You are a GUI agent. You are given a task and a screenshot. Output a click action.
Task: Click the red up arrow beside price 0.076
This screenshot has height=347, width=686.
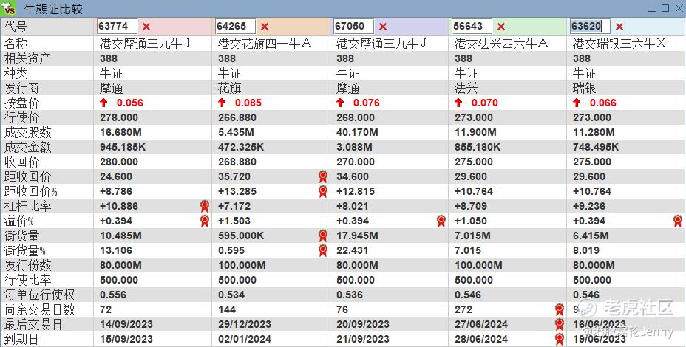click(x=340, y=103)
